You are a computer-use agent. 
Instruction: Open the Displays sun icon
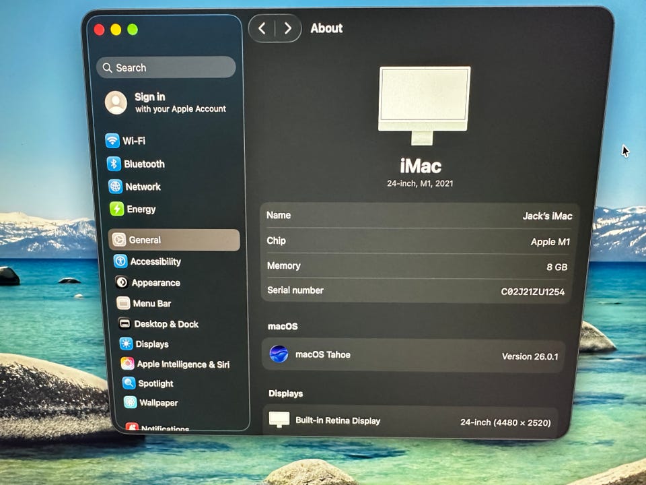click(x=126, y=344)
